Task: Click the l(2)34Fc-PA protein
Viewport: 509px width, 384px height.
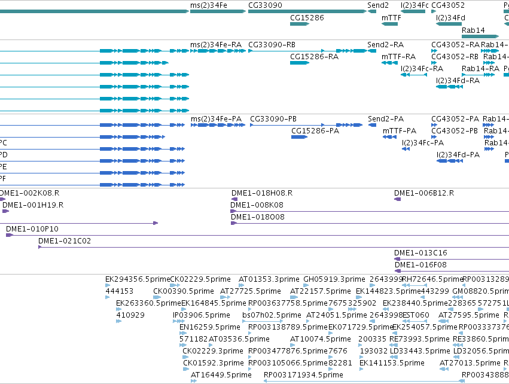Action: (406, 149)
